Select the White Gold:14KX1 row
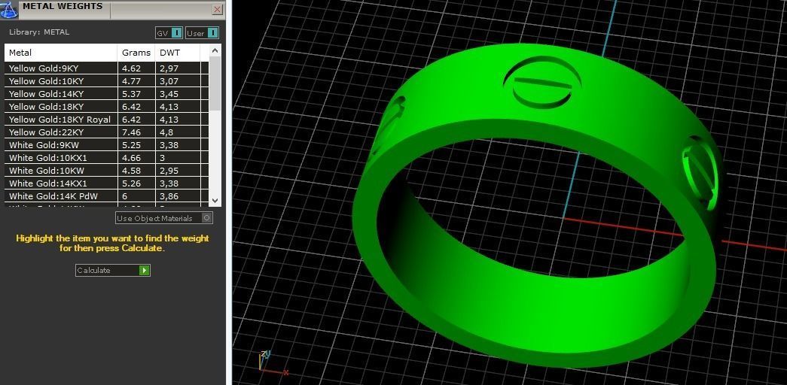This screenshot has height=385, width=787. click(x=106, y=183)
